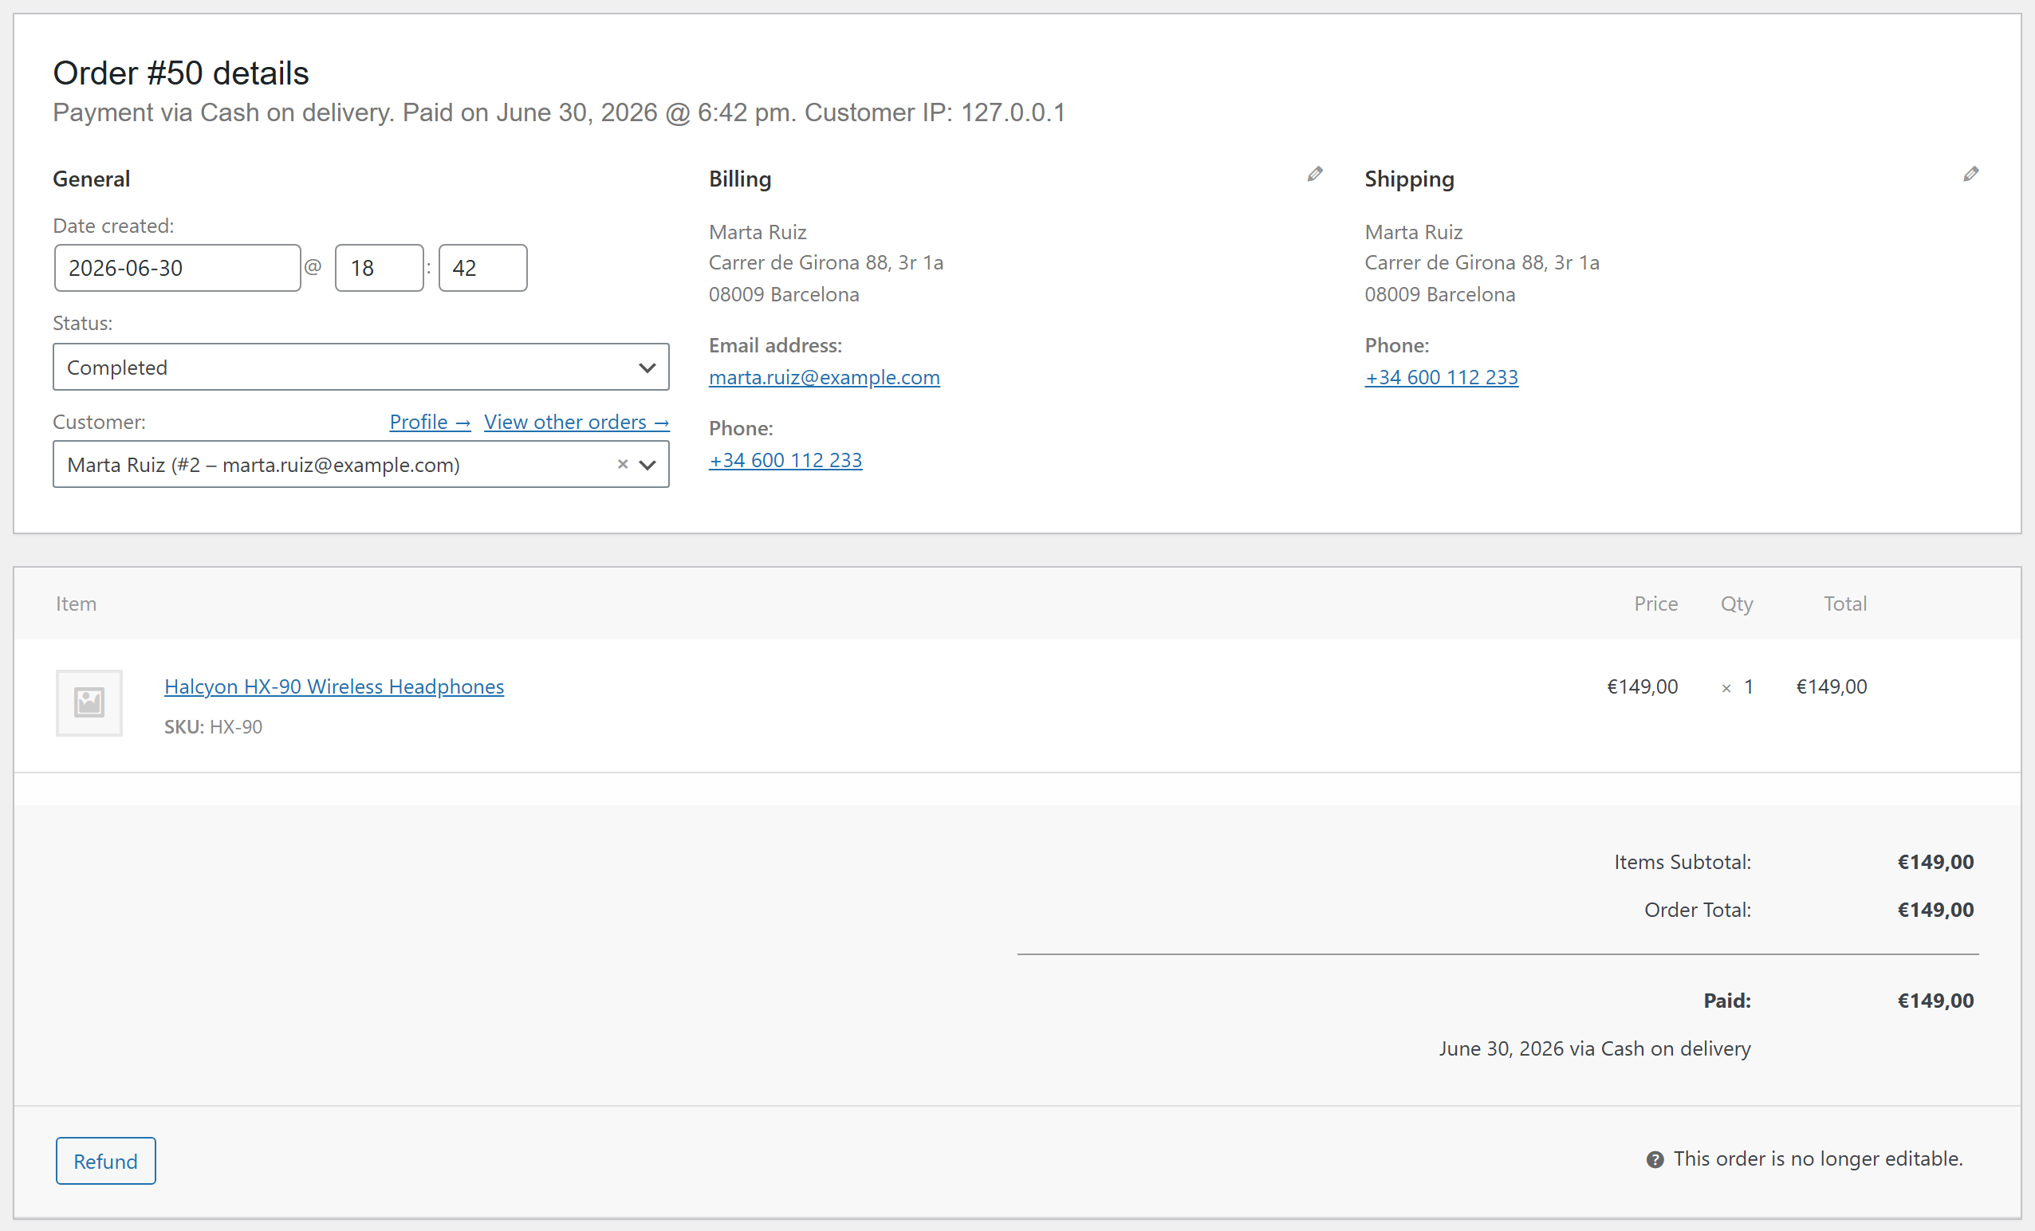
Task: Edit shipping address with pencil icon
Action: 1970,175
